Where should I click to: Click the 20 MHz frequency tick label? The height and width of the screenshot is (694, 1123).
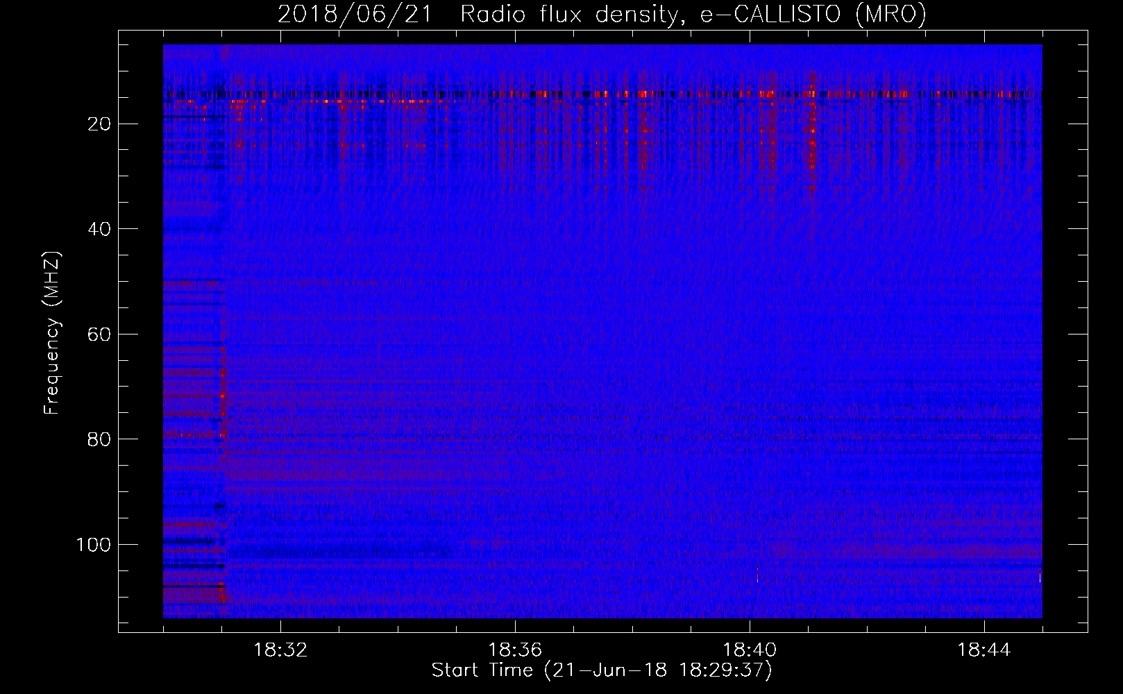[99, 124]
